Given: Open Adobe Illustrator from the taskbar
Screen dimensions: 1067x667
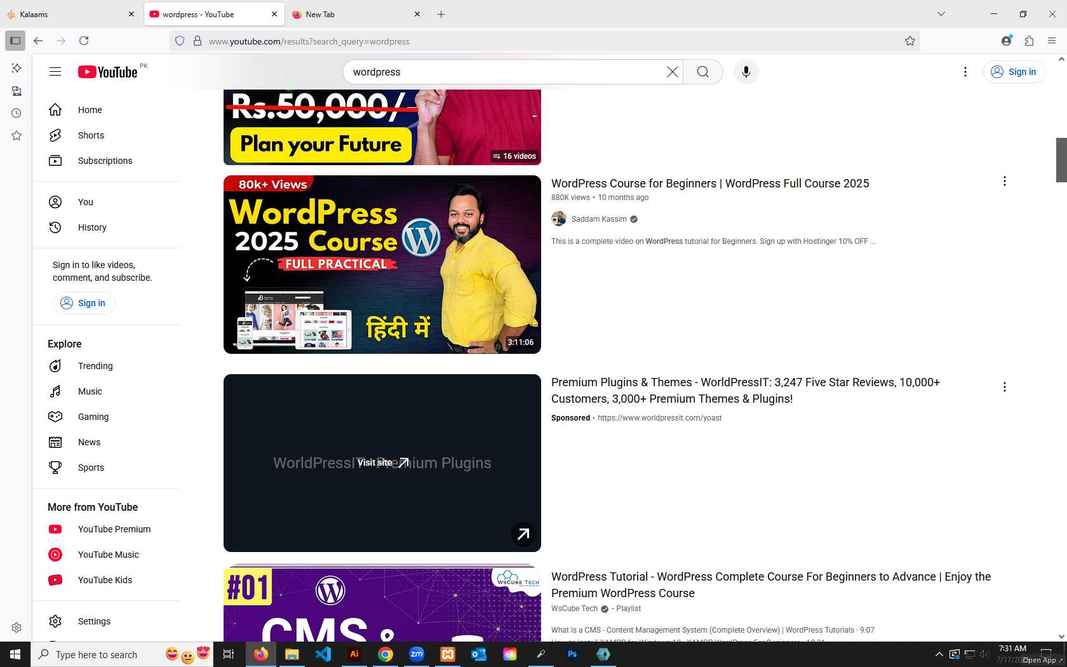Looking at the screenshot, I should pyautogui.click(x=354, y=654).
